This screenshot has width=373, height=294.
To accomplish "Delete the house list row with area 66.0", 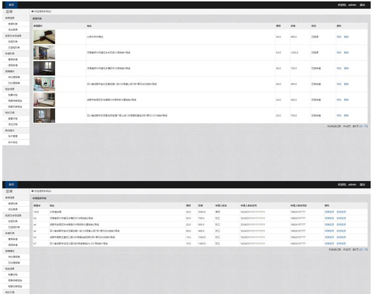I will pyautogui.click(x=346, y=84).
